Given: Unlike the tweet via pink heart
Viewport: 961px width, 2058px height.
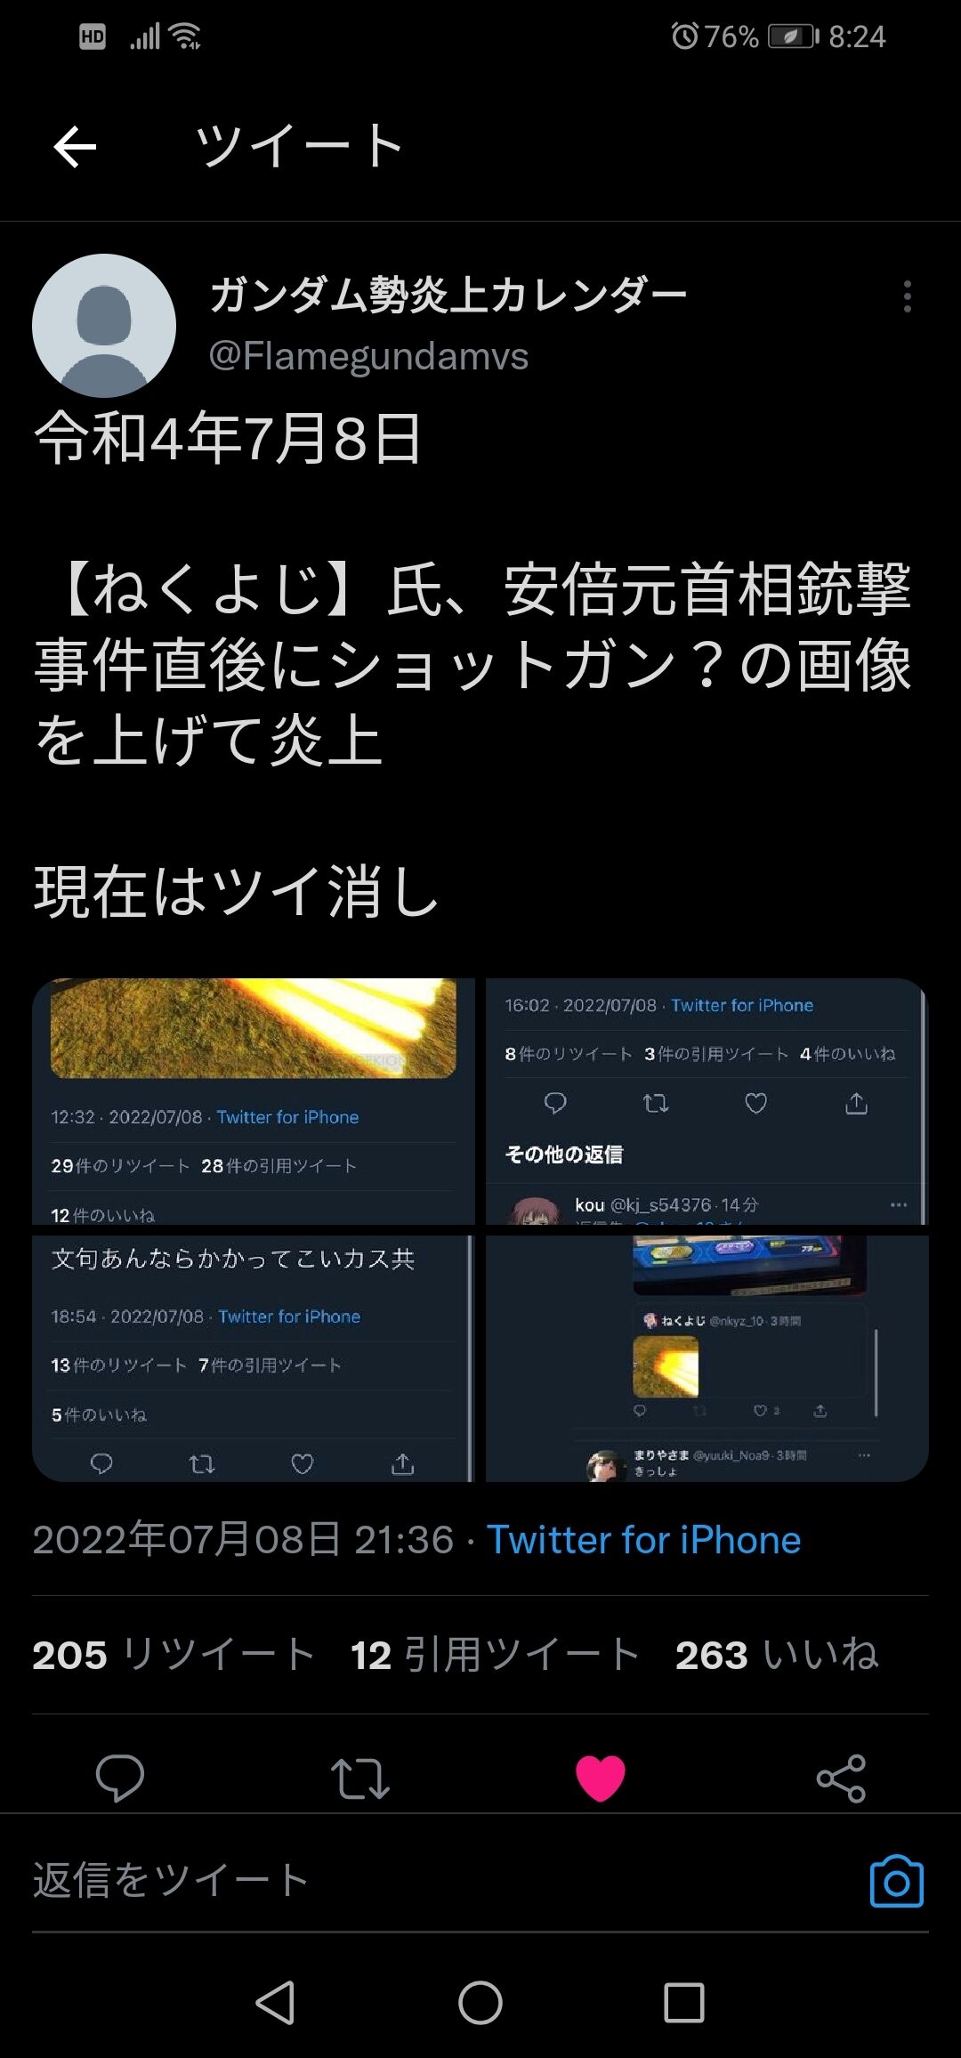Looking at the screenshot, I should click(x=601, y=1778).
